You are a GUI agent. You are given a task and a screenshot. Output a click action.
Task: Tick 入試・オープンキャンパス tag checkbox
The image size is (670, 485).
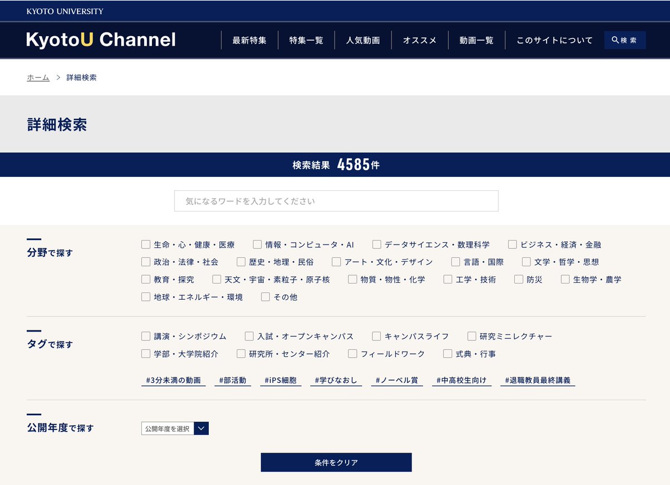(x=249, y=336)
